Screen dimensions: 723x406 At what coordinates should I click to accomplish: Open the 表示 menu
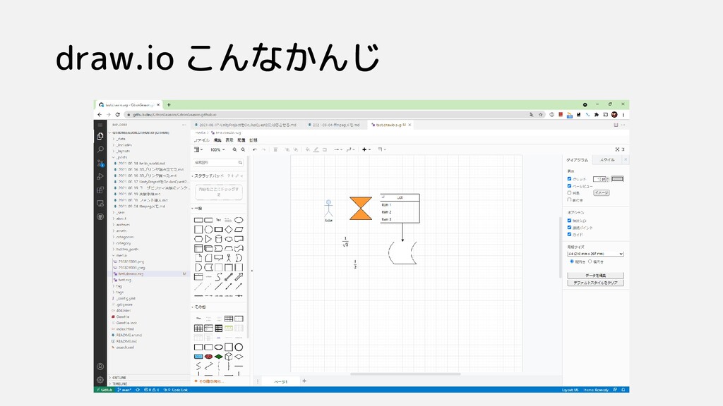[229, 140]
